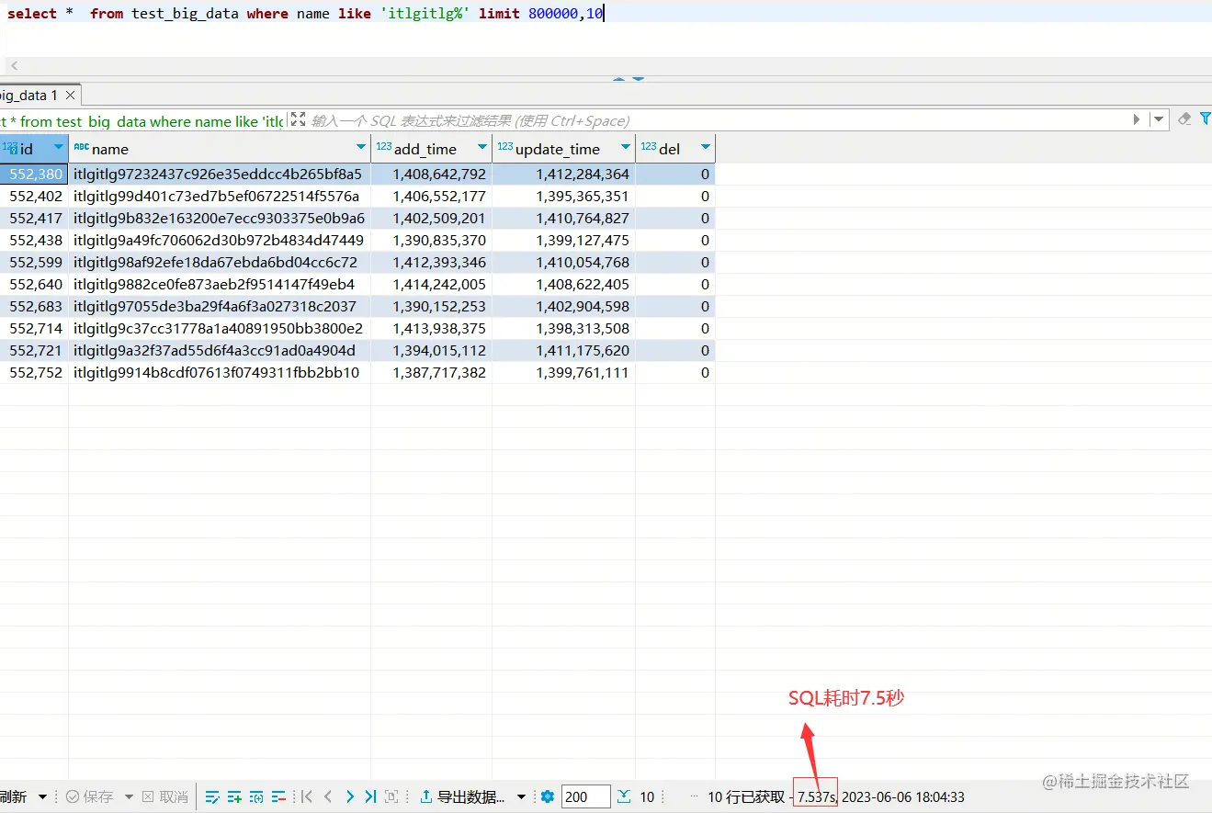Click the add new row icon
The height and width of the screenshot is (813, 1212).
pyautogui.click(x=234, y=796)
